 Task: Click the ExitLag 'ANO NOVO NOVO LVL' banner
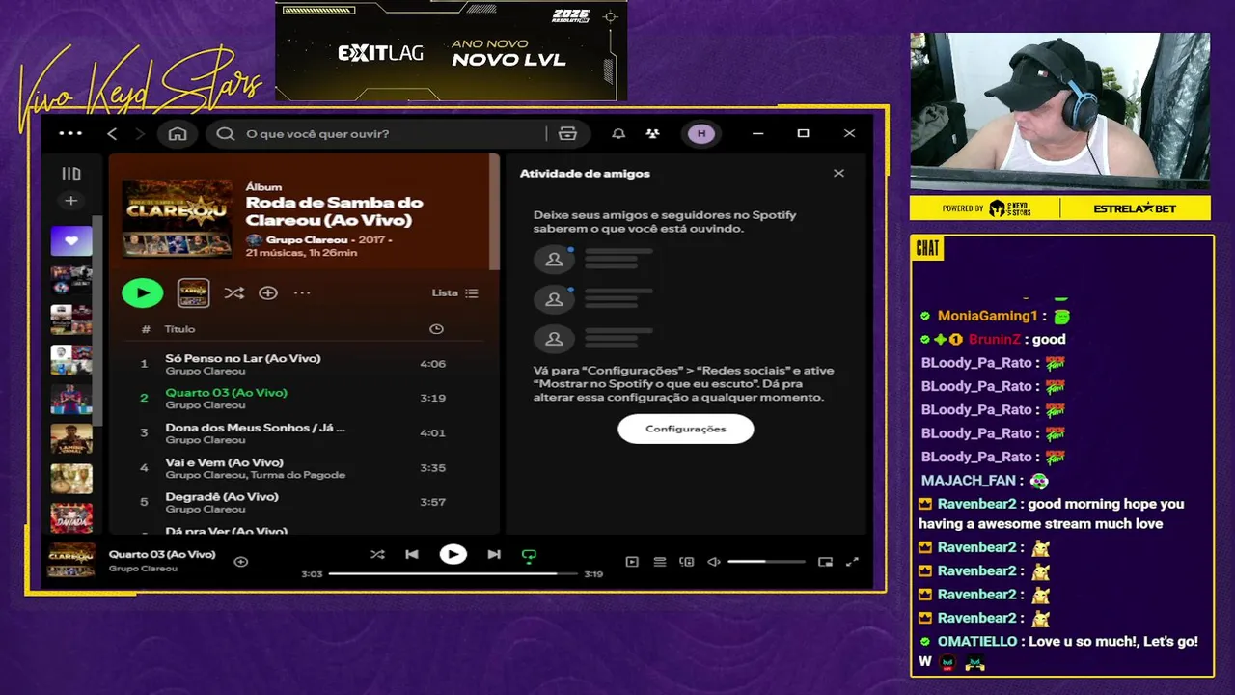[452, 51]
